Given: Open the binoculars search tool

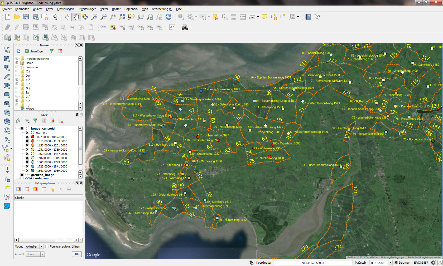Looking at the screenshot, I should (x=185, y=27).
